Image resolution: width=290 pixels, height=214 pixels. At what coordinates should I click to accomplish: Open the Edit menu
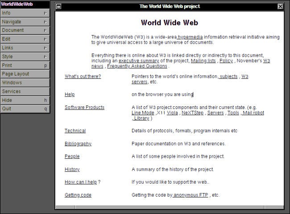25,39
